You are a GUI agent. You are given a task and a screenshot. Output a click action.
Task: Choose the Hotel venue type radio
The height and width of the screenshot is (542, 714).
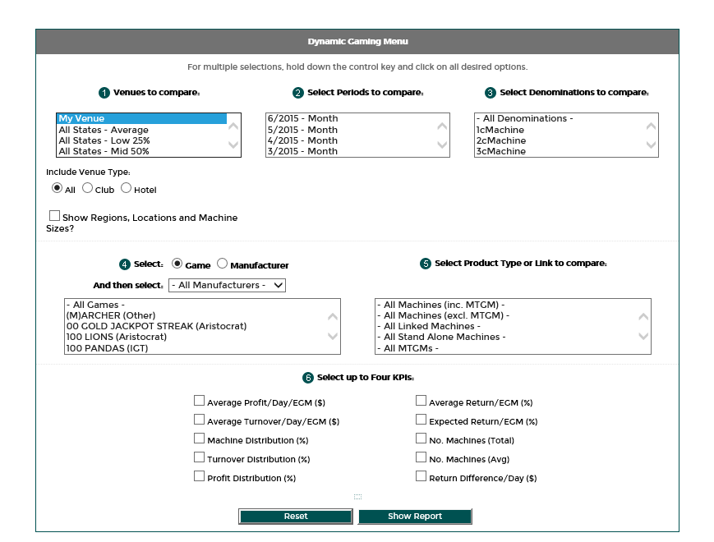(127, 188)
